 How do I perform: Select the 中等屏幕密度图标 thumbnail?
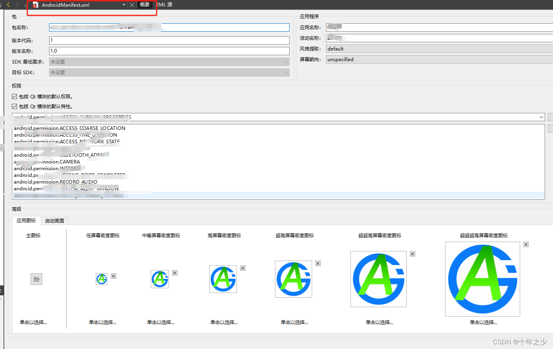(x=160, y=279)
